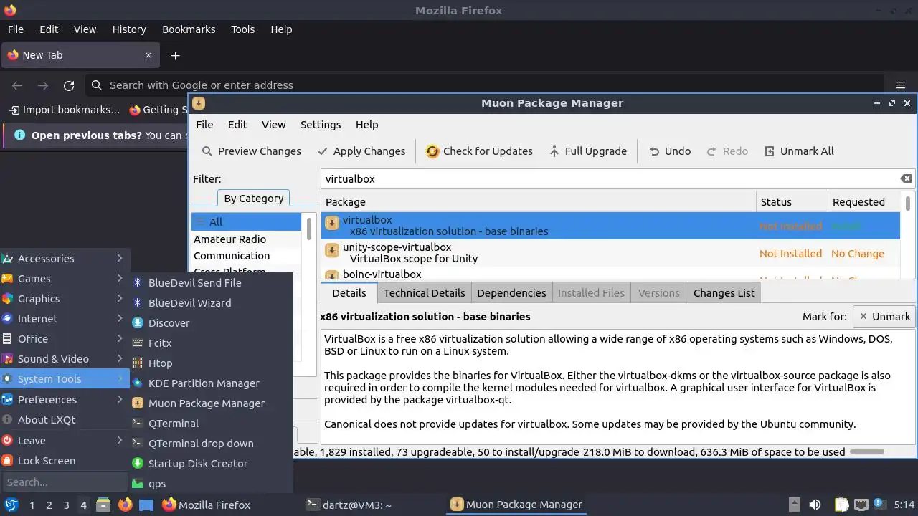Open By Category filter dropdown
Screen dimensions: 918x516
pyautogui.click(x=254, y=199)
